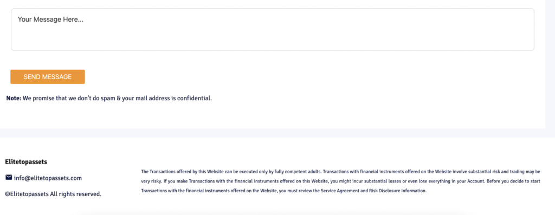Viewport: 555px width, 215px height.
Task: Click the Elitetopassets footer heading
Action: pos(26,162)
